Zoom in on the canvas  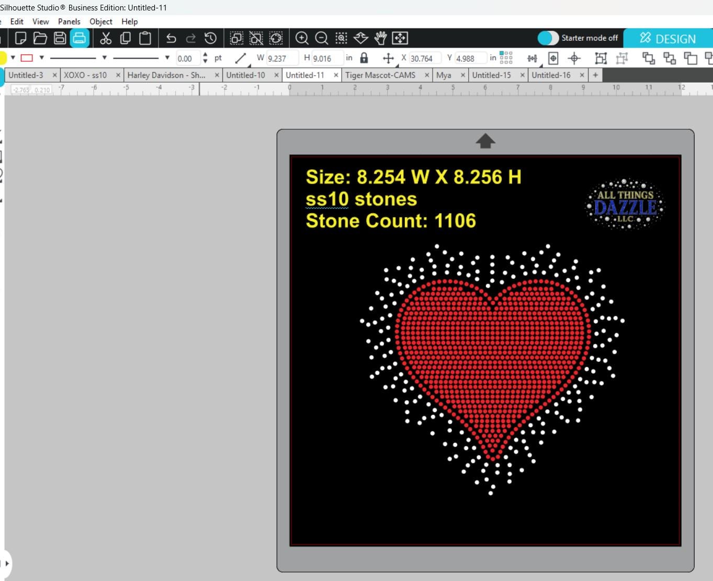302,38
